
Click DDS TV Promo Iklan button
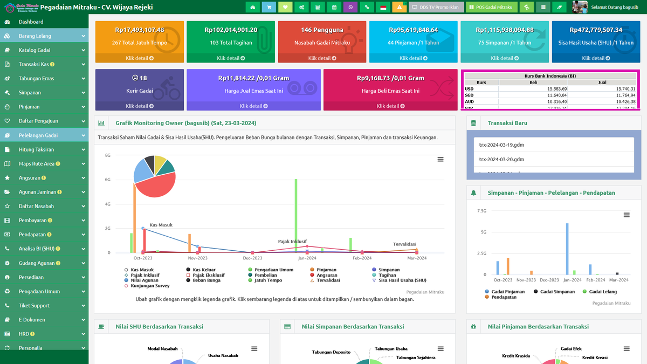[436, 7]
